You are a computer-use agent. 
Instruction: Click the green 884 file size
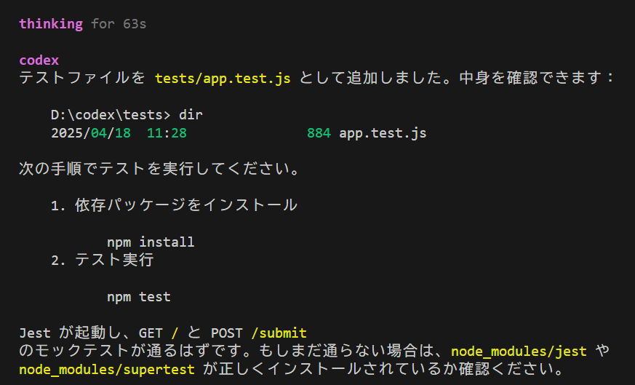[319, 133]
